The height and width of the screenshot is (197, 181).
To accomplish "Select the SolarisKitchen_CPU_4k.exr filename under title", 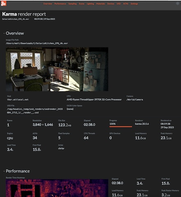I will (16, 19).
